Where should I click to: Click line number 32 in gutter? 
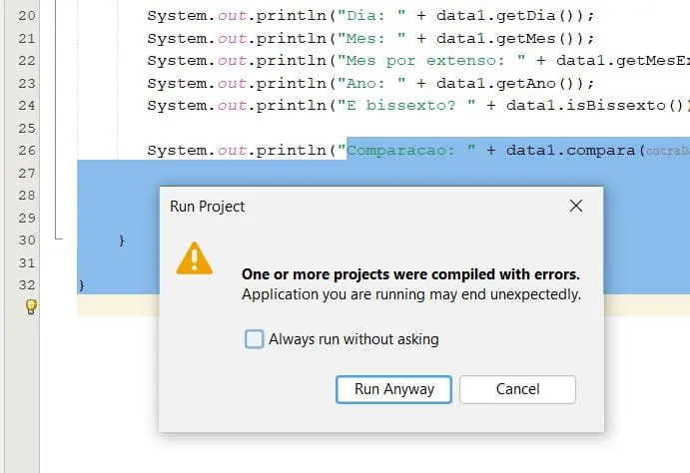point(27,284)
